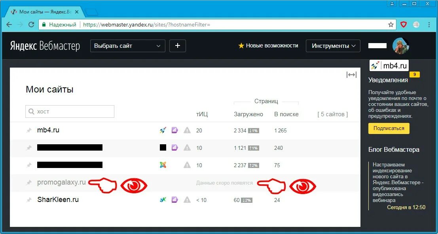The height and width of the screenshot is (234, 438).
Task: Sort by 'тИЦ' column header
Action: tap(202, 114)
